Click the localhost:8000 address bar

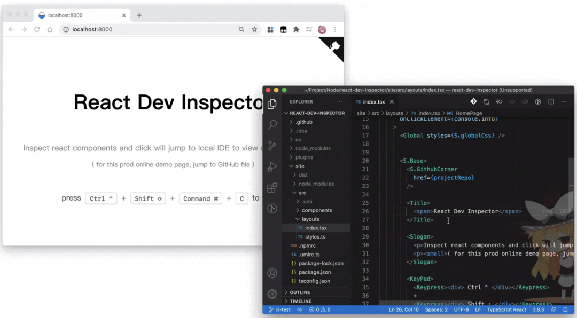[150, 30]
